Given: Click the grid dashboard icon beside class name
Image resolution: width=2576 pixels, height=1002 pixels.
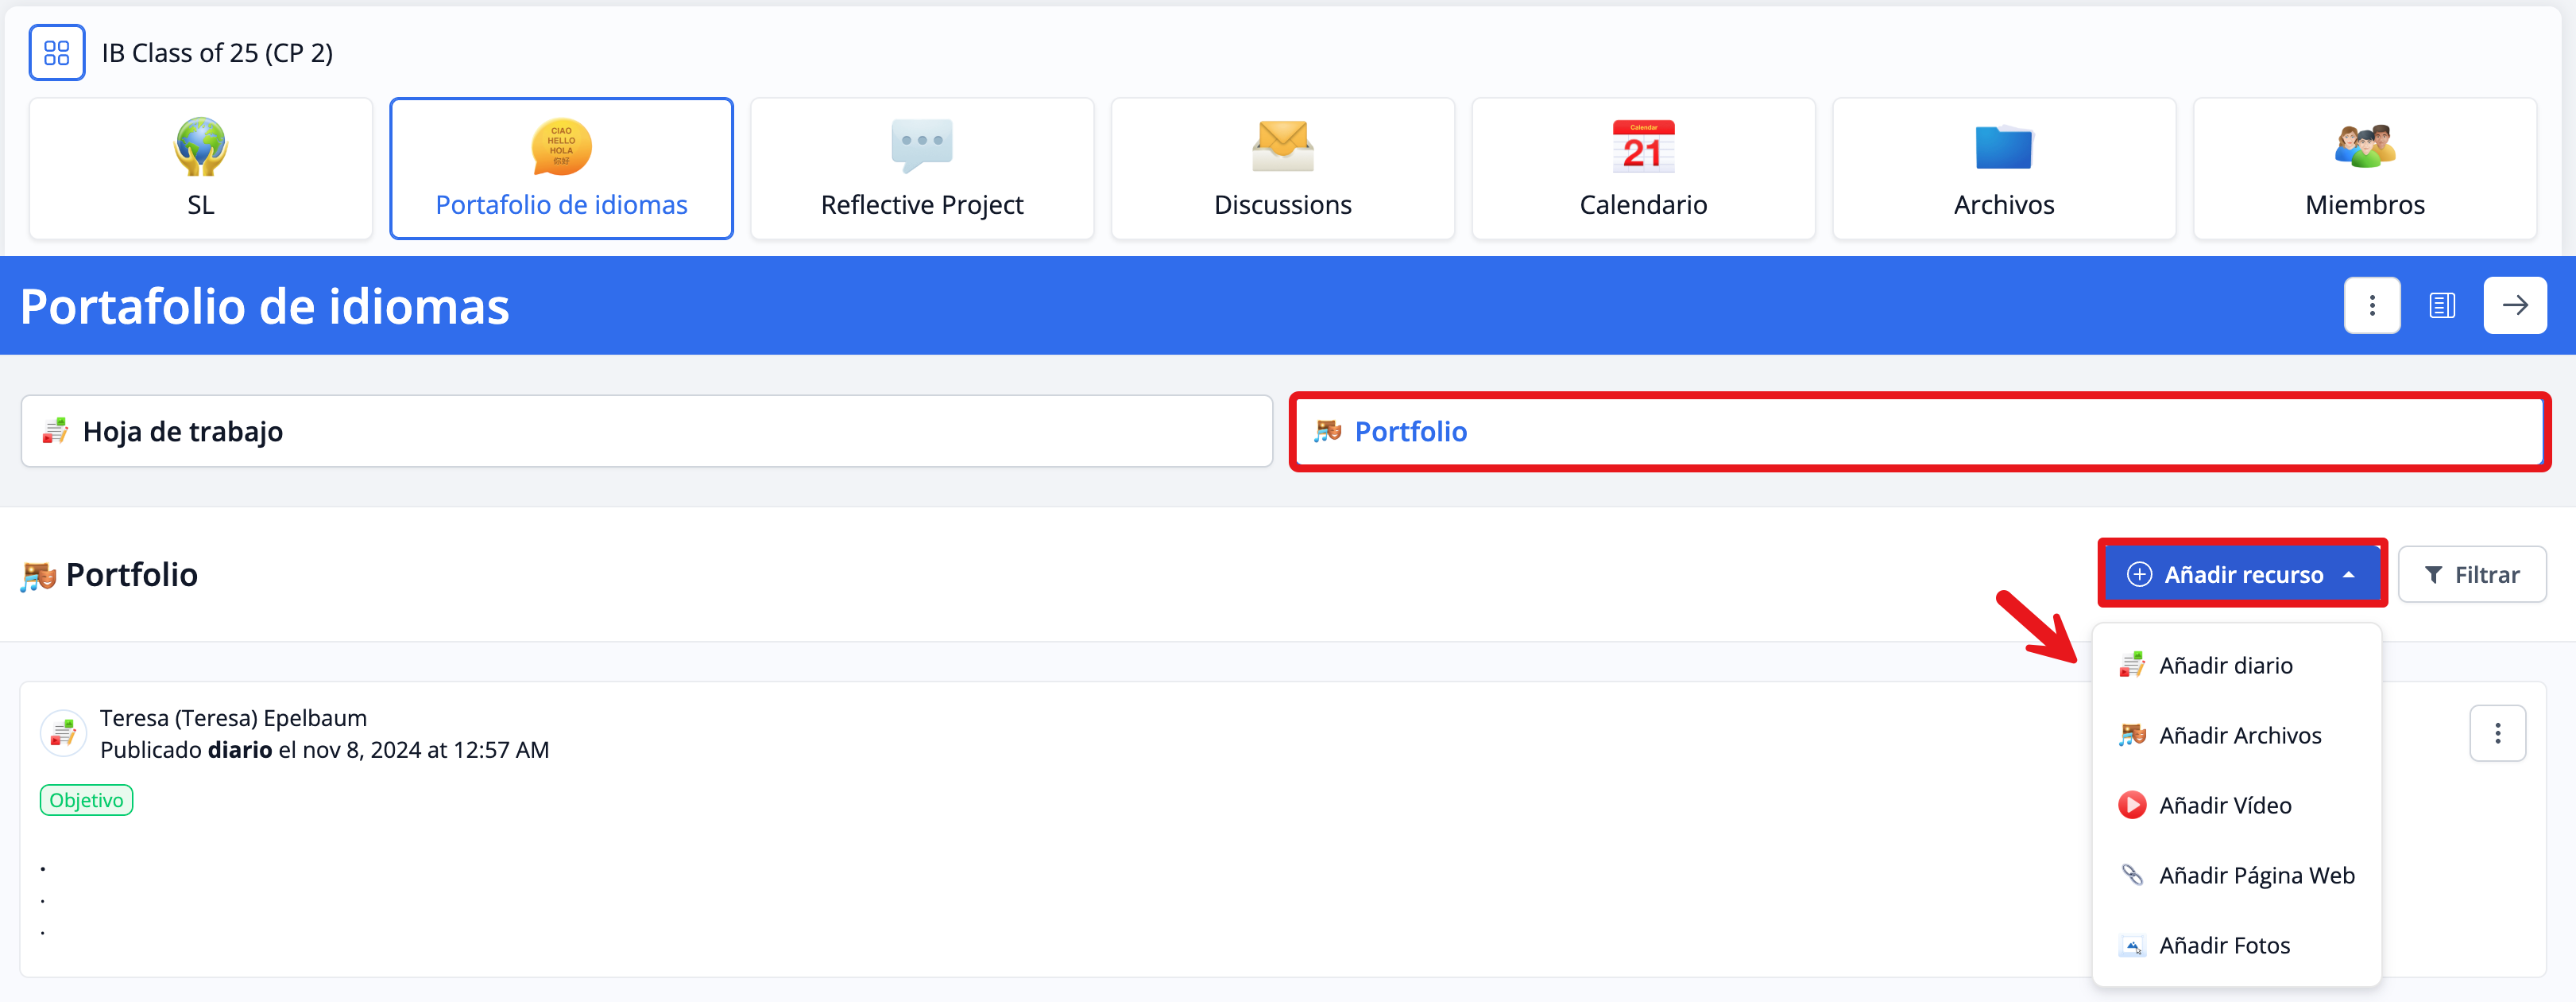Looking at the screenshot, I should (57, 53).
